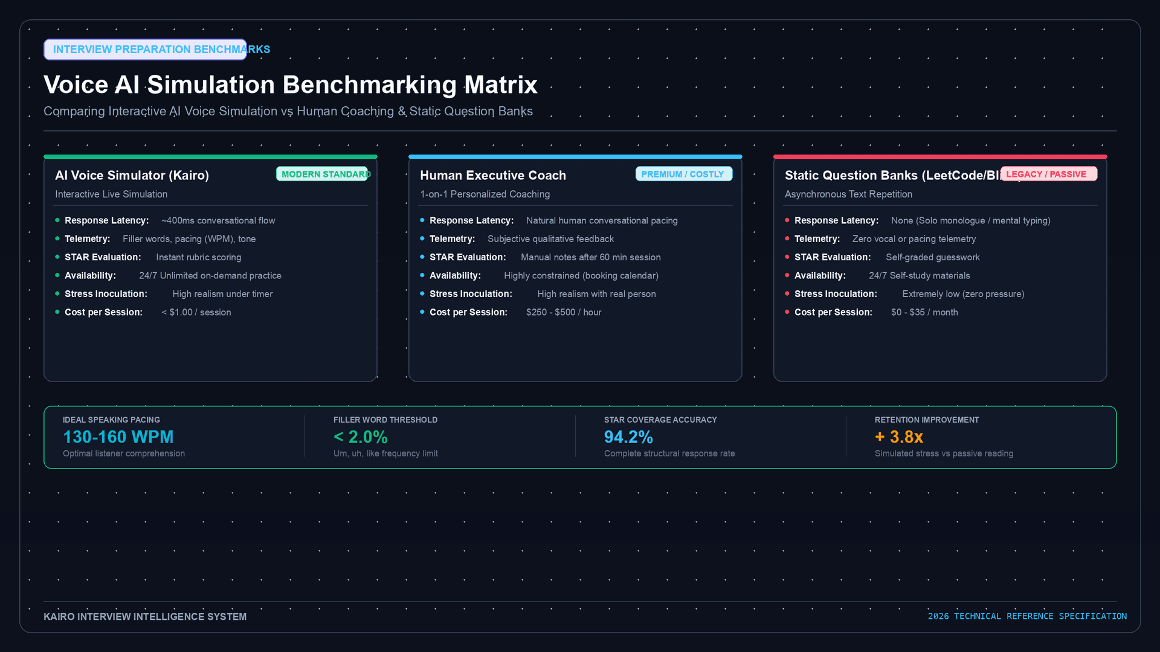1160x652 pixels.
Task: Click the AI Voice Simulator (Kairo) heading
Action: pos(132,175)
